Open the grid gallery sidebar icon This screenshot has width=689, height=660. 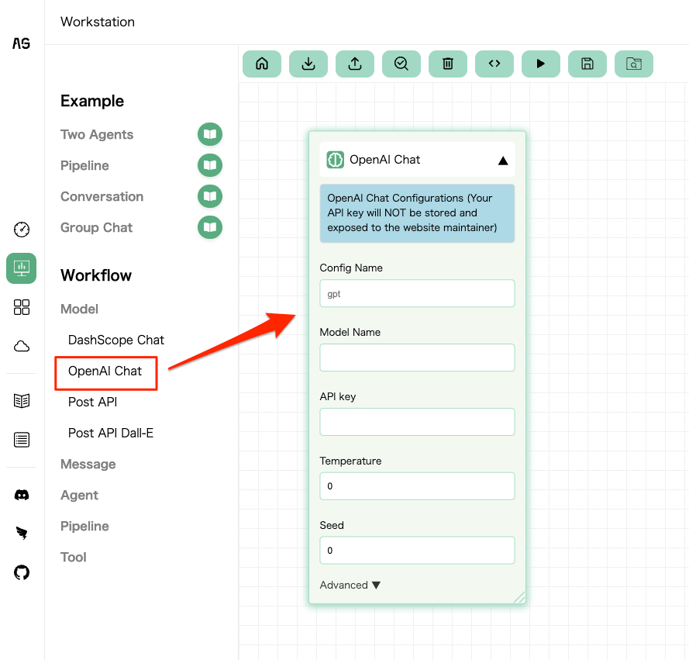(22, 307)
